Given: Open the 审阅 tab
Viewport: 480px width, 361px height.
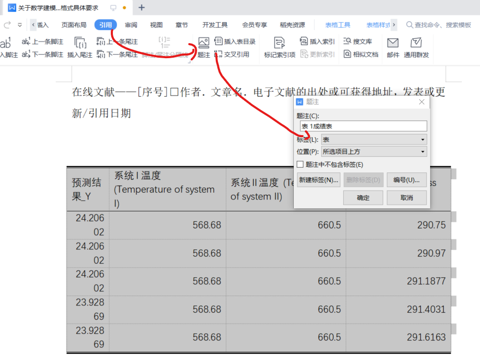Looking at the screenshot, I should coord(131,24).
